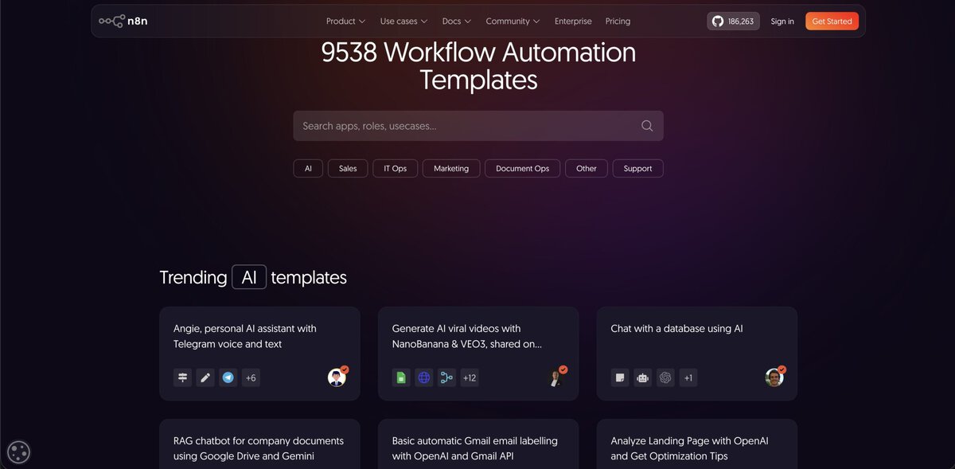Open the Angie personal AI assistant template

click(x=259, y=354)
